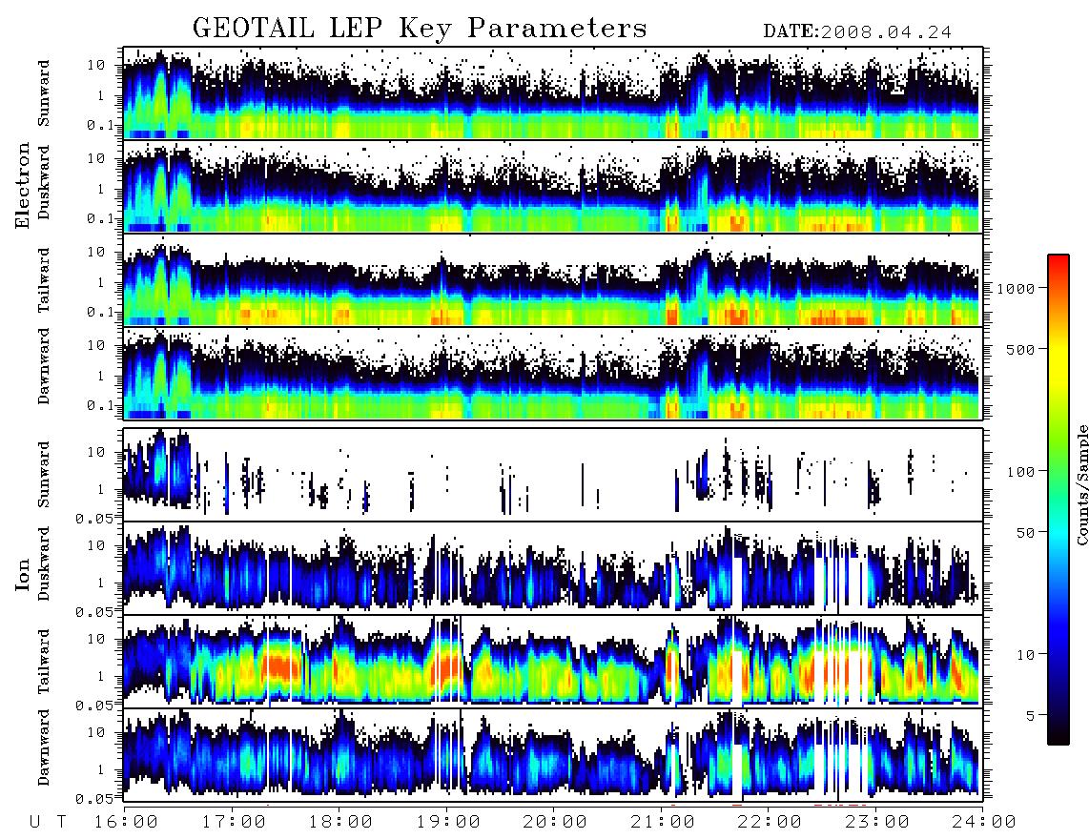This screenshot has height=839, width=1089.
Task: Click the title "GEOTAIL LEP Key Parameters"
Action: click(x=420, y=29)
